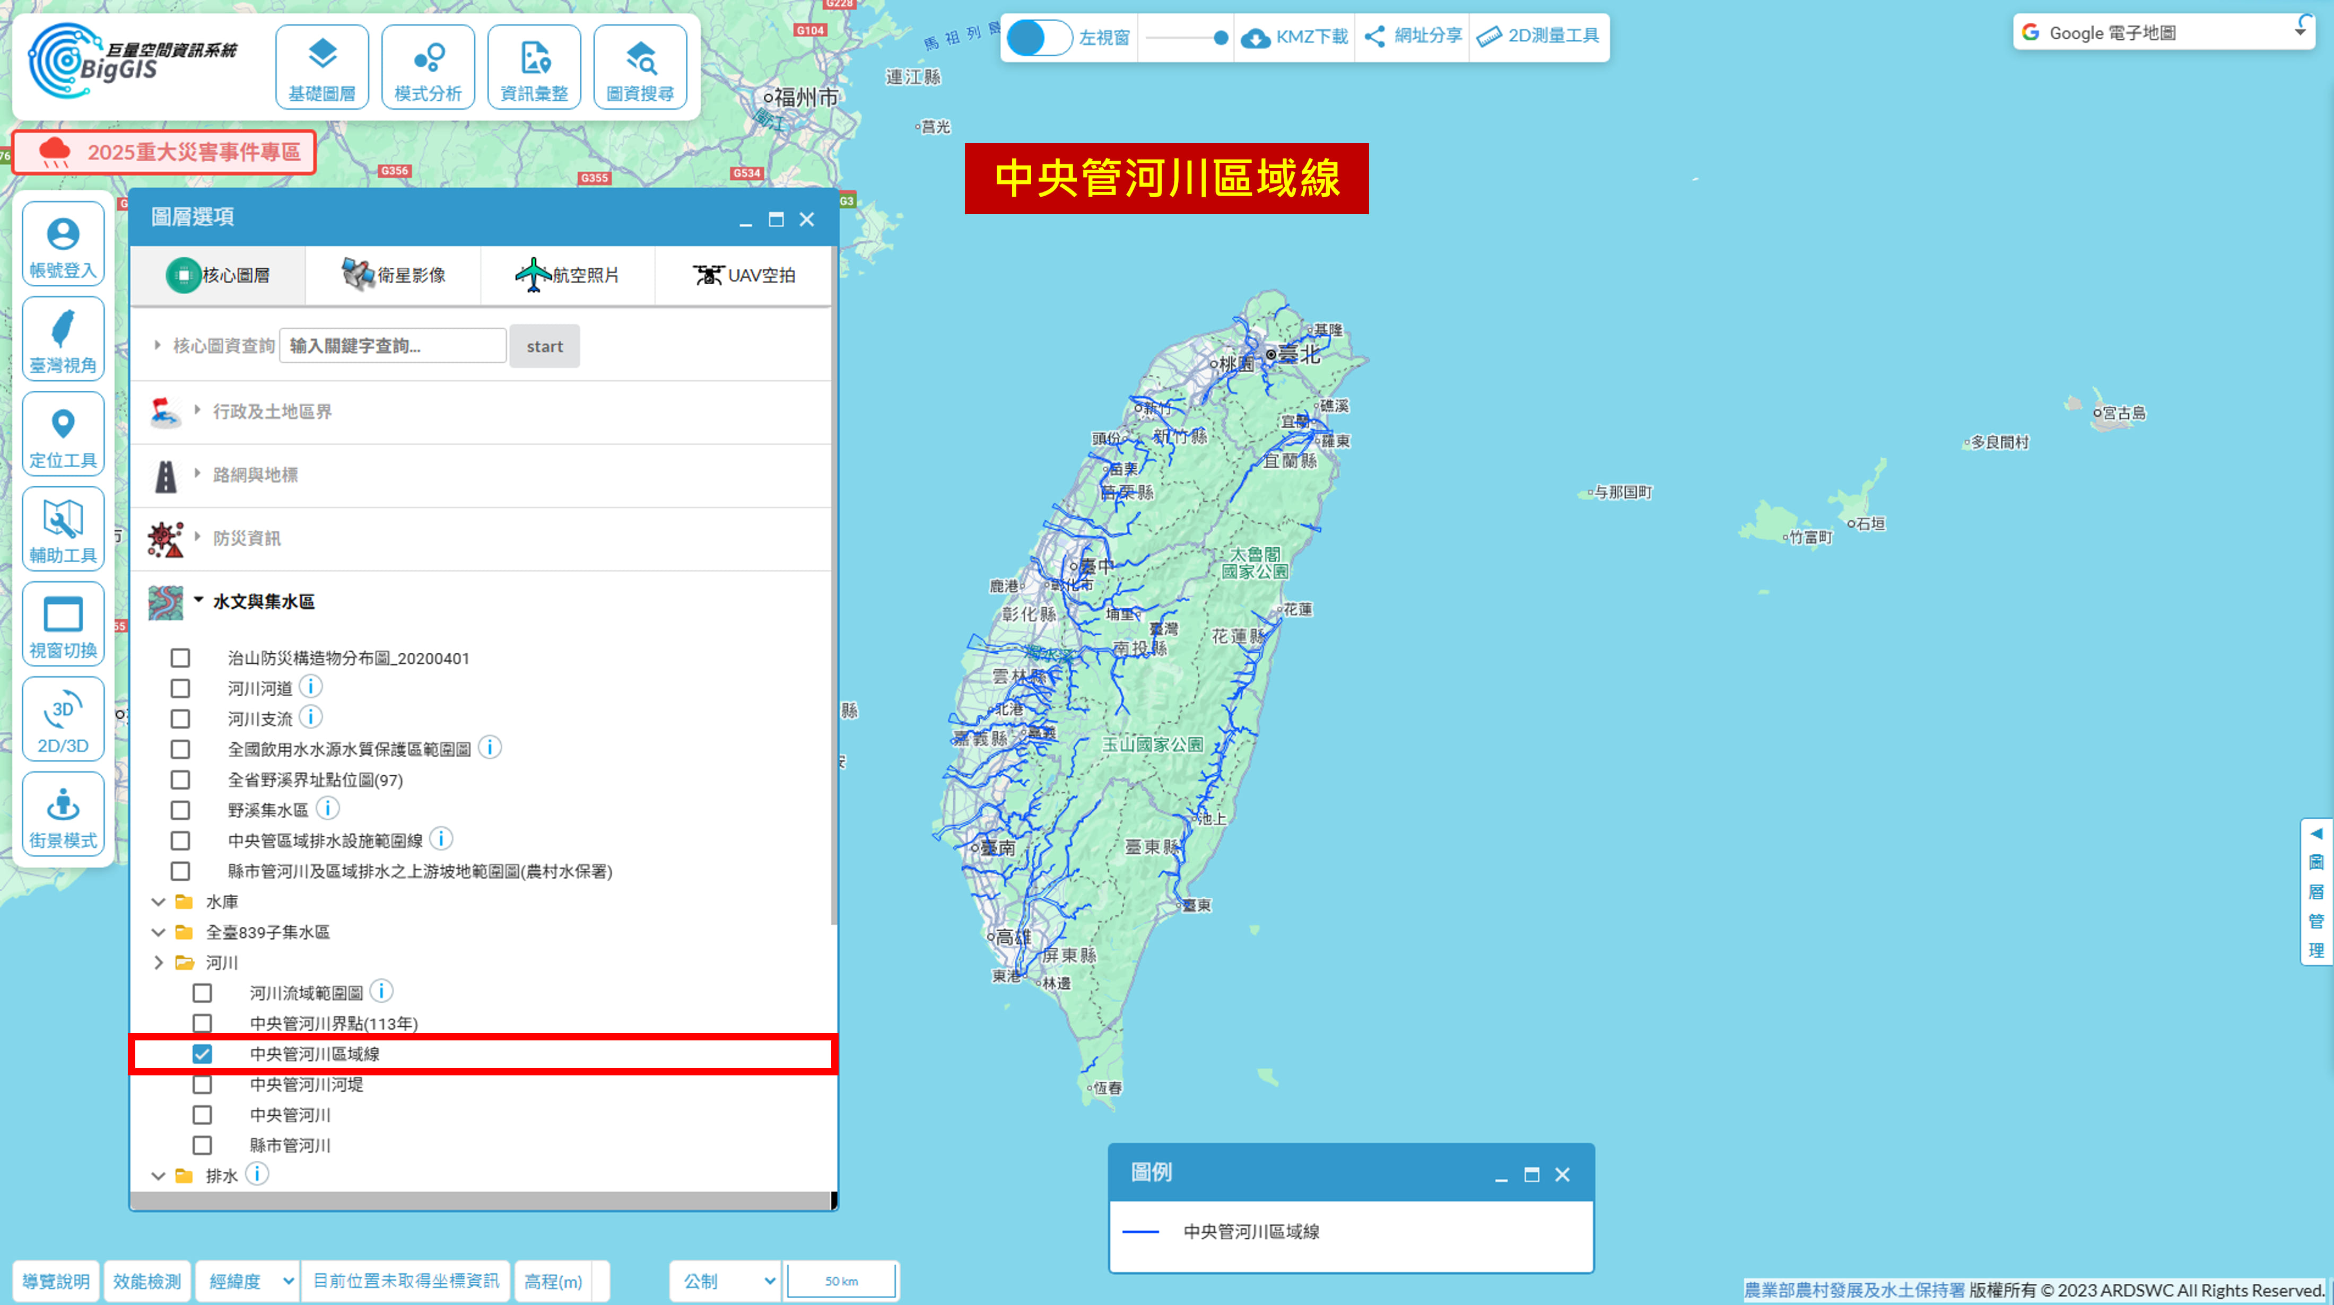Image resolution: width=2334 pixels, height=1305 pixels.
Task: Switch to the 衛星影像 tab
Action: (x=393, y=275)
